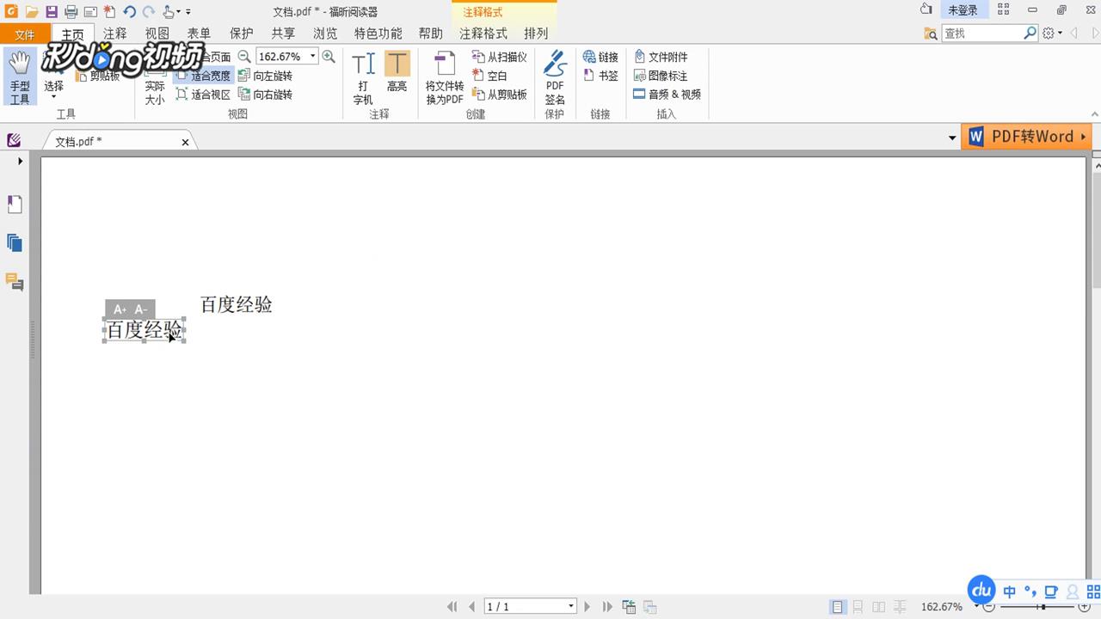Toggle Fit Visible (适合视区) view
The width and height of the screenshot is (1101, 619).
pyautogui.click(x=204, y=95)
